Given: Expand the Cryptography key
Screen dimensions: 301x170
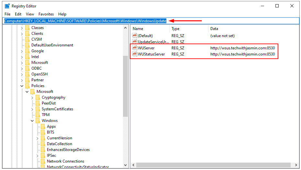Looking at the screenshot, I should click(x=32, y=98).
